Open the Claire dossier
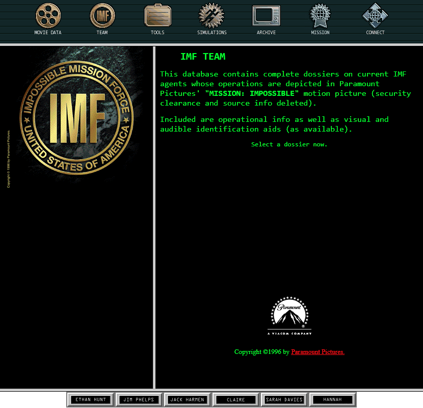 click(236, 399)
